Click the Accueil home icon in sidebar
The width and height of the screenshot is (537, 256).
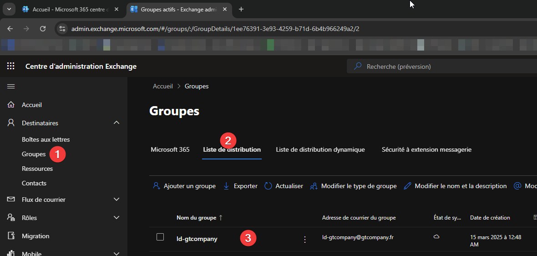pyautogui.click(x=11, y=105)
